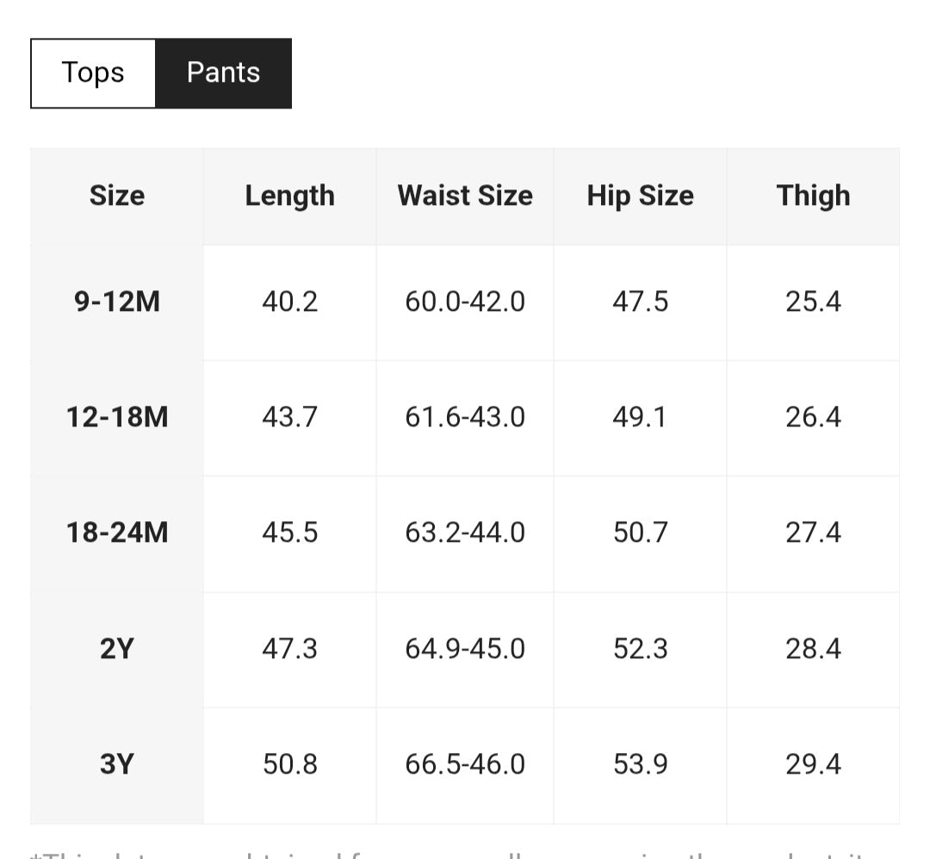Select the 9-12M size row label
The image size is (930, 859).
click(117, 302)
